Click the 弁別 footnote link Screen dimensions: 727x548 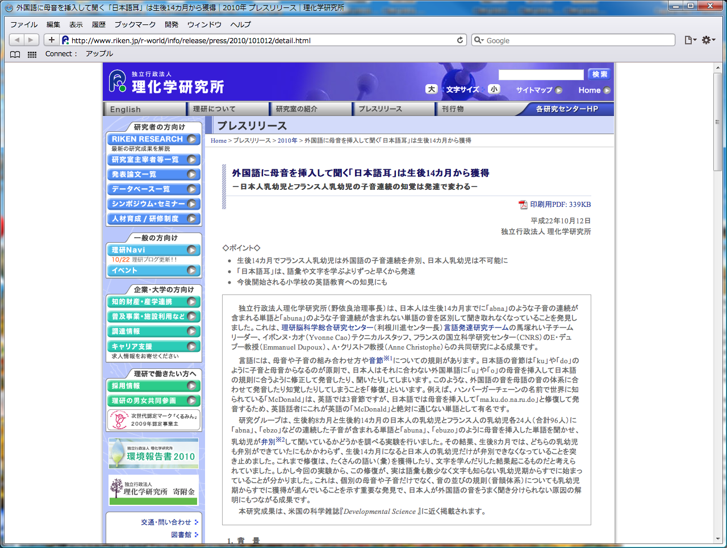pyautogui.click(x=268, y=442)
